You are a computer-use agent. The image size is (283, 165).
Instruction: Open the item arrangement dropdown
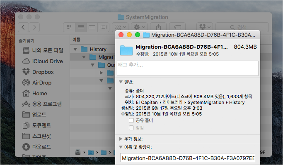[x=120, y=27]
